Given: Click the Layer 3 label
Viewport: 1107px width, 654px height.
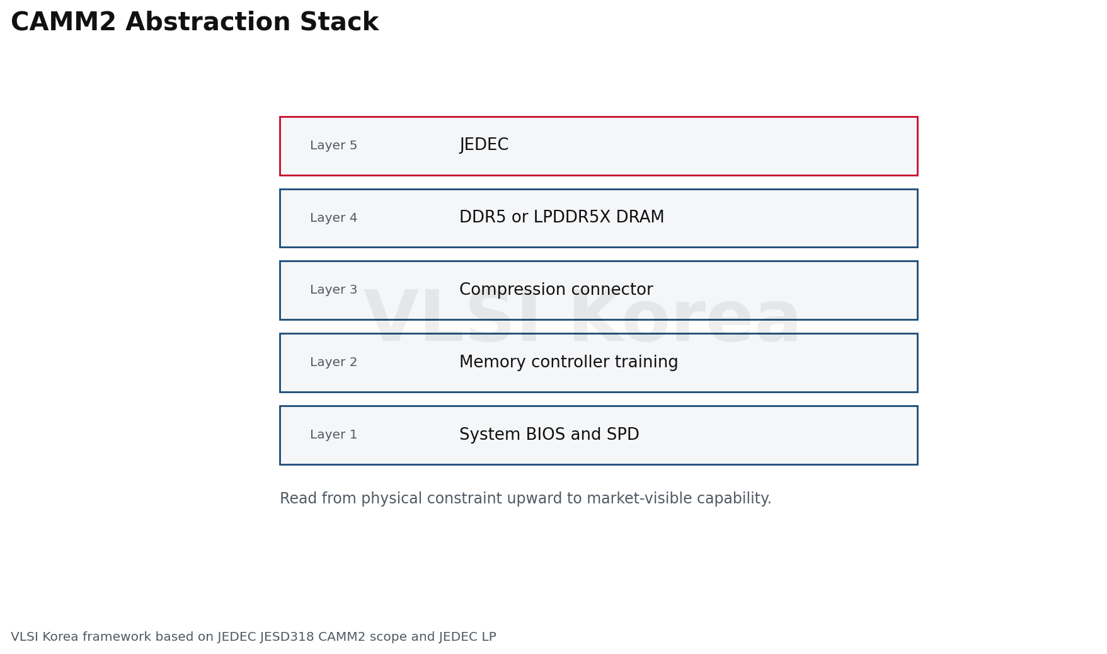Looking at the screenshot, I should (333, 290).
